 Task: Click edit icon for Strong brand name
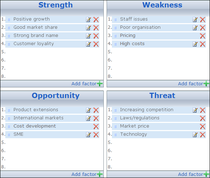click(x=88, y=36)
